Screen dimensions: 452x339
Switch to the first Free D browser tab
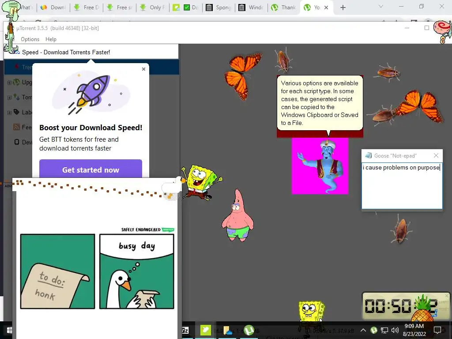(x=86, y=8)
